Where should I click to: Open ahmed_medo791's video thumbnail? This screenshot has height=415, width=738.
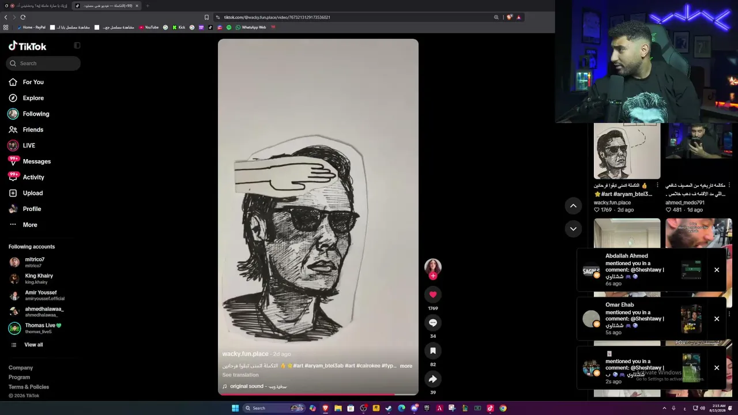click(698, 151)
